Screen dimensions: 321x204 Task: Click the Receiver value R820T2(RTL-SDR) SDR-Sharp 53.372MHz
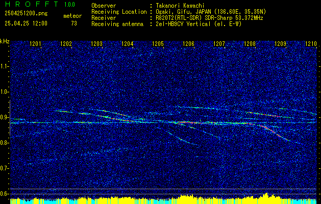click(209, 18)
